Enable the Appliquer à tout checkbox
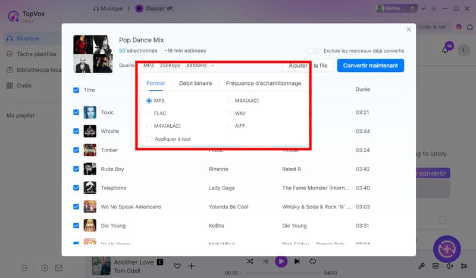Screen dimensions: 476x278 pyautogui.click(x=149, y=139)
